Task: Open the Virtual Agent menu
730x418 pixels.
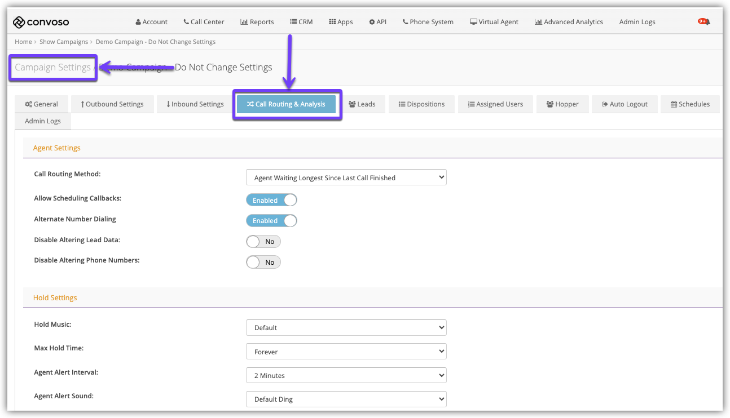Action: tap(494, 22)
